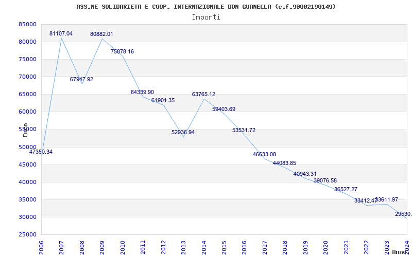Click the x-axis year 2021

coord(346,247)
